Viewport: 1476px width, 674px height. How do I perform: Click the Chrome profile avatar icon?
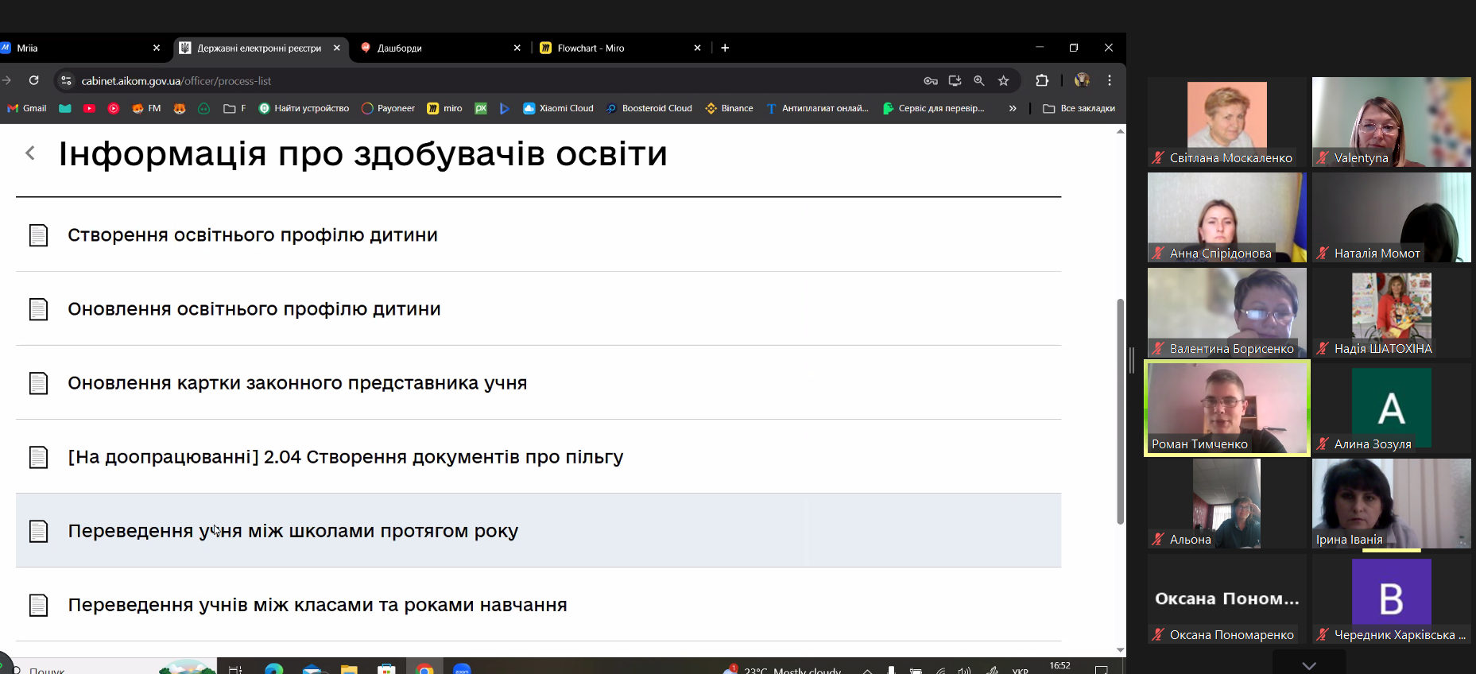1082,80
